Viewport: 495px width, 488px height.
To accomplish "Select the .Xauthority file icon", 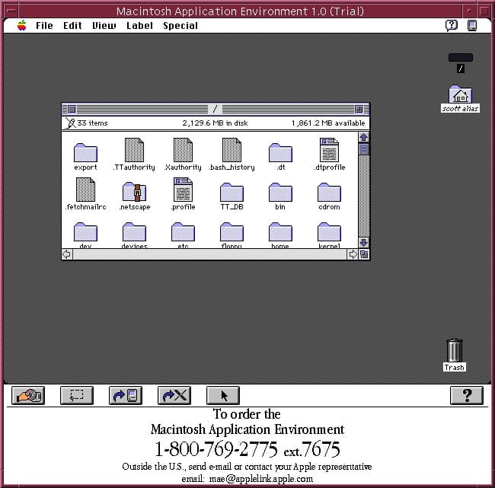I will point(183,150).
